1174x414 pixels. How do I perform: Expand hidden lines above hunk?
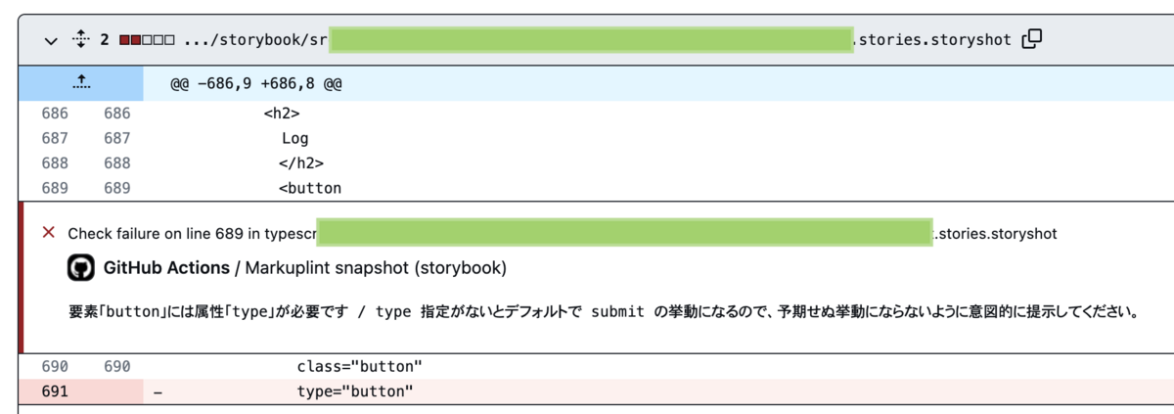[80, 82]
